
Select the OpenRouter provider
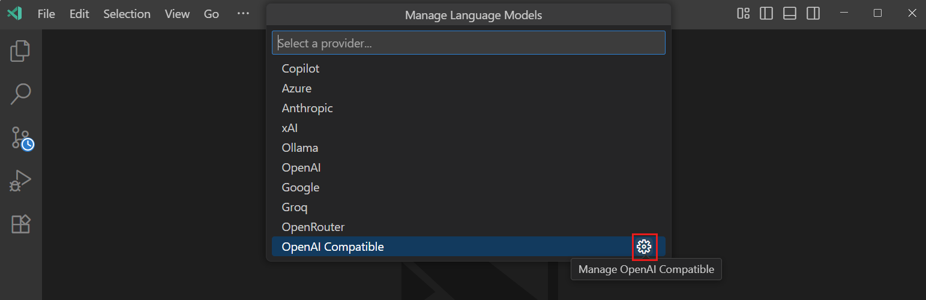[313, 227]
